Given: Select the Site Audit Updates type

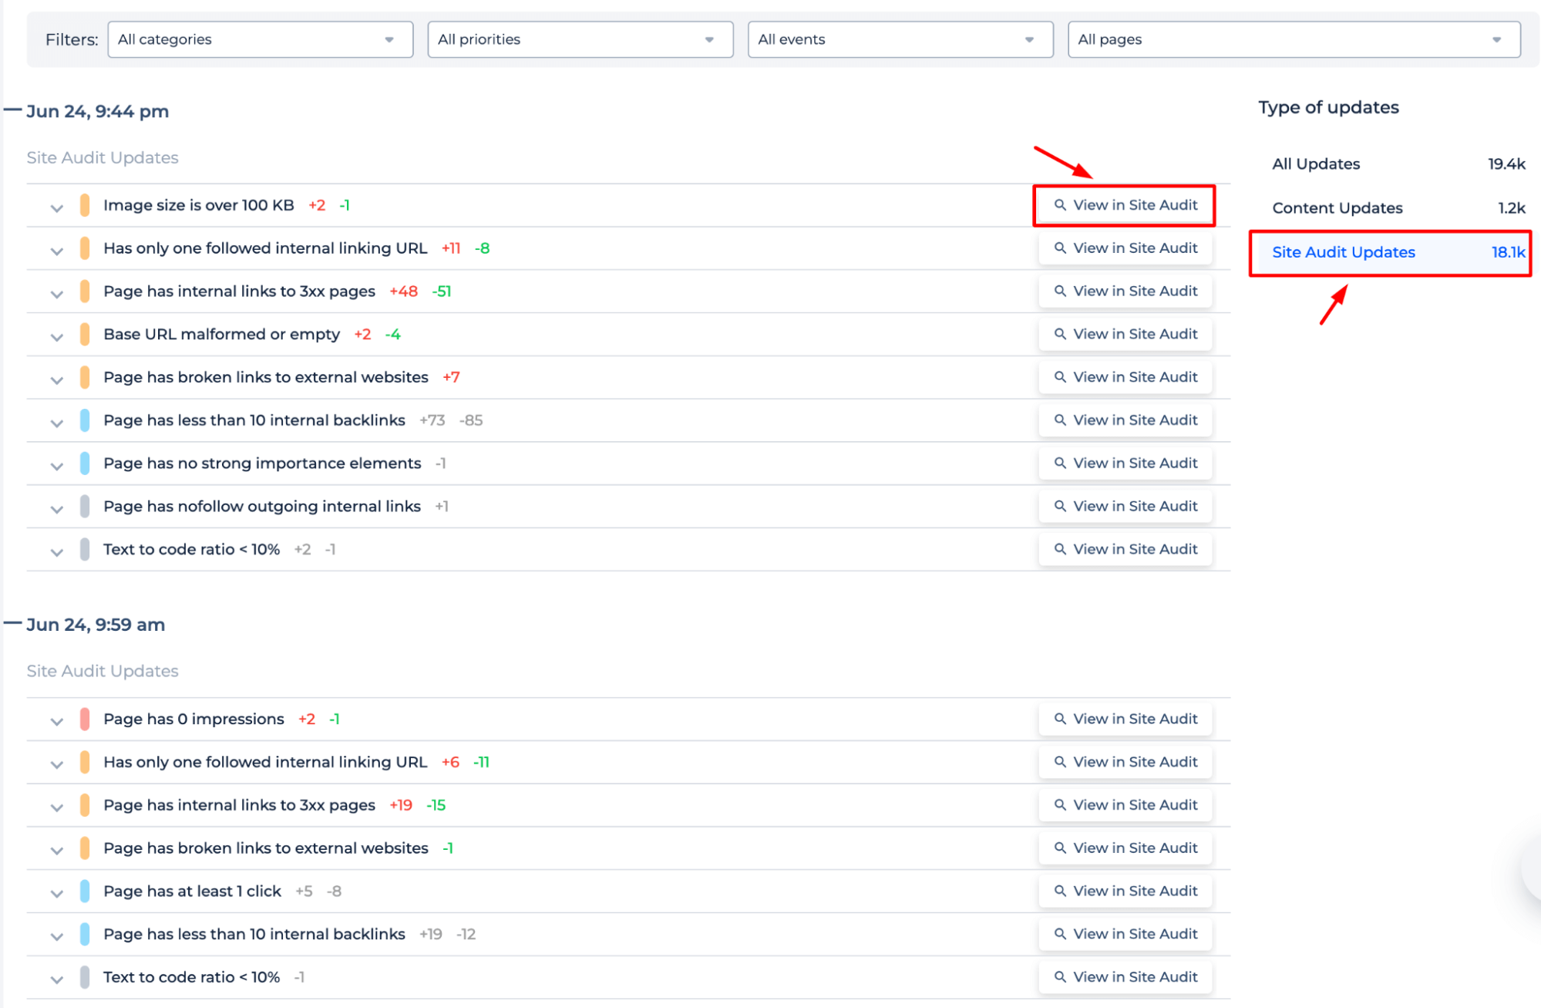Looking at the screenshot, I should [x=1391, y=252].
